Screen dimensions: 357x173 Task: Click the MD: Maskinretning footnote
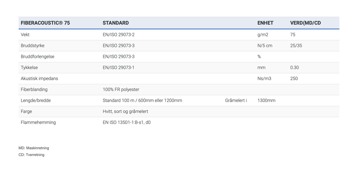point(34,148)
